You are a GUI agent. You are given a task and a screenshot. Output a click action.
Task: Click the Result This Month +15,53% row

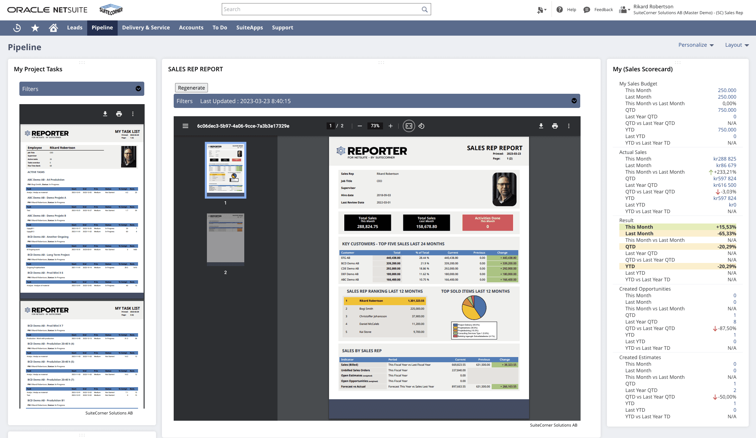(677, 227)
